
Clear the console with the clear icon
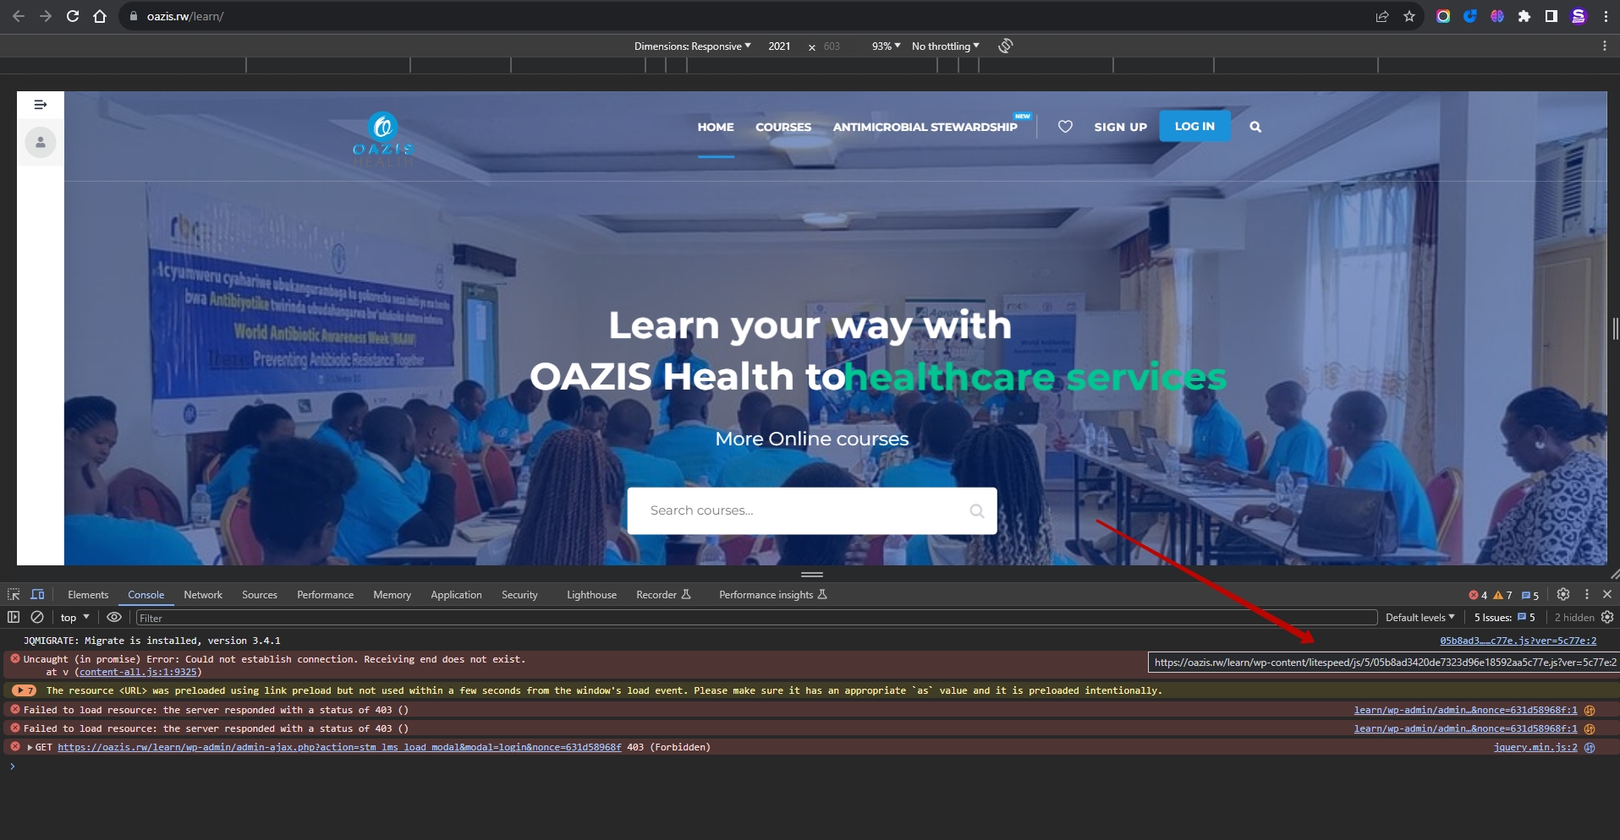pos(37,617)
